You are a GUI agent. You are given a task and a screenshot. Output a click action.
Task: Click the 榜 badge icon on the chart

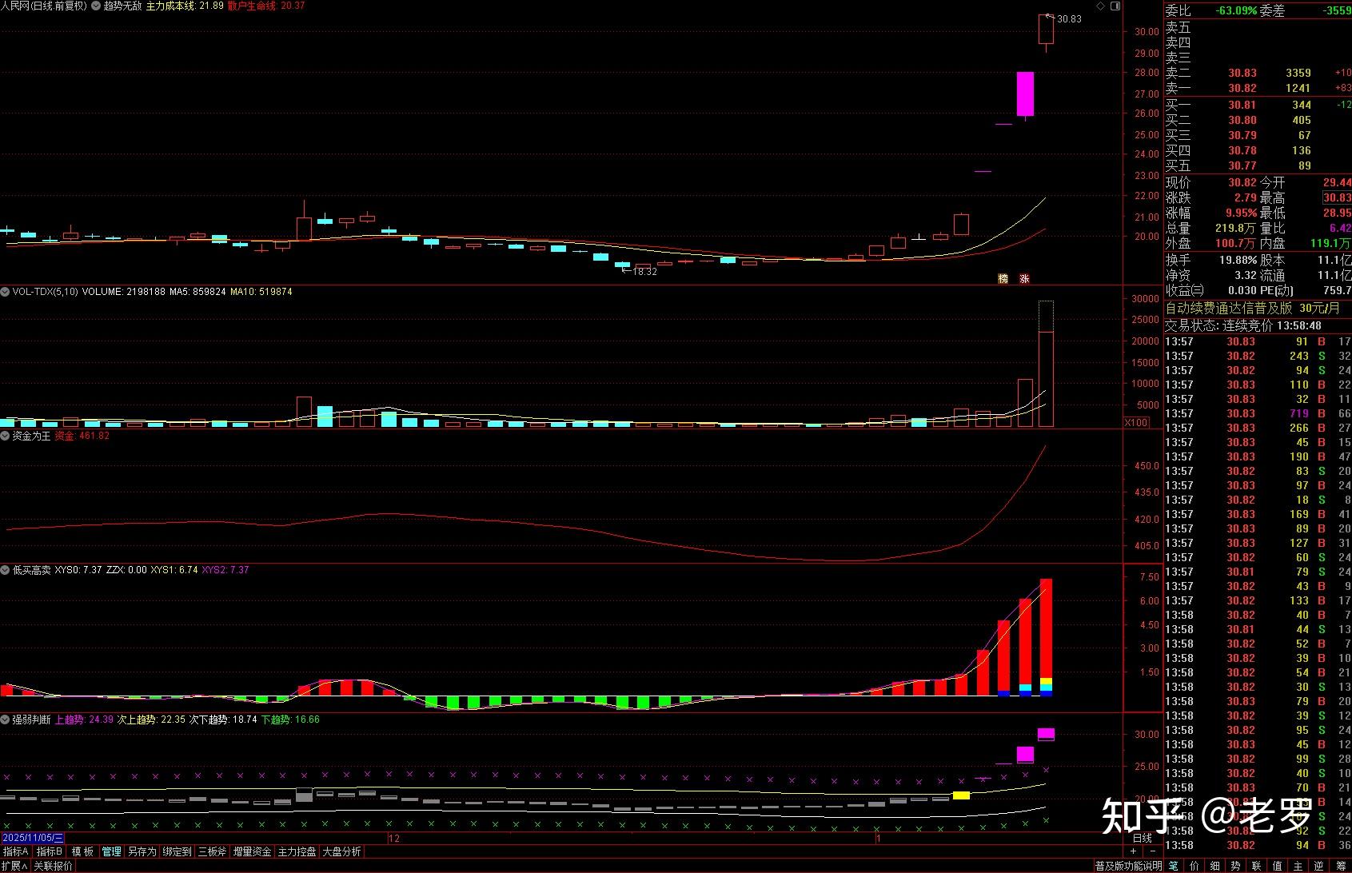(x=1003, y=278)
